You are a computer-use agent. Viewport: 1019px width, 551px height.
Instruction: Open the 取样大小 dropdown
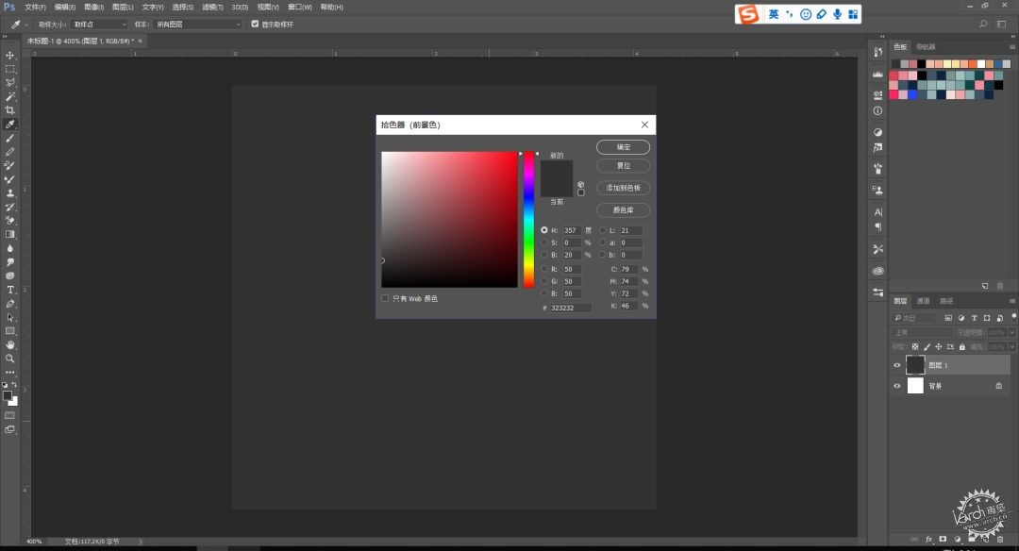tap(99, 24)
